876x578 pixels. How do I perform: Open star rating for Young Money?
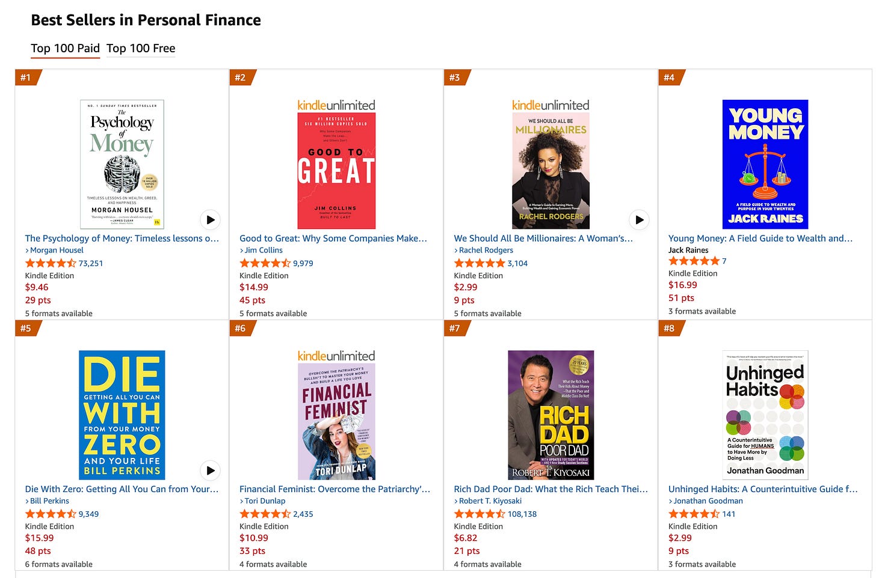pyautogui.click(x=694, y=261)
